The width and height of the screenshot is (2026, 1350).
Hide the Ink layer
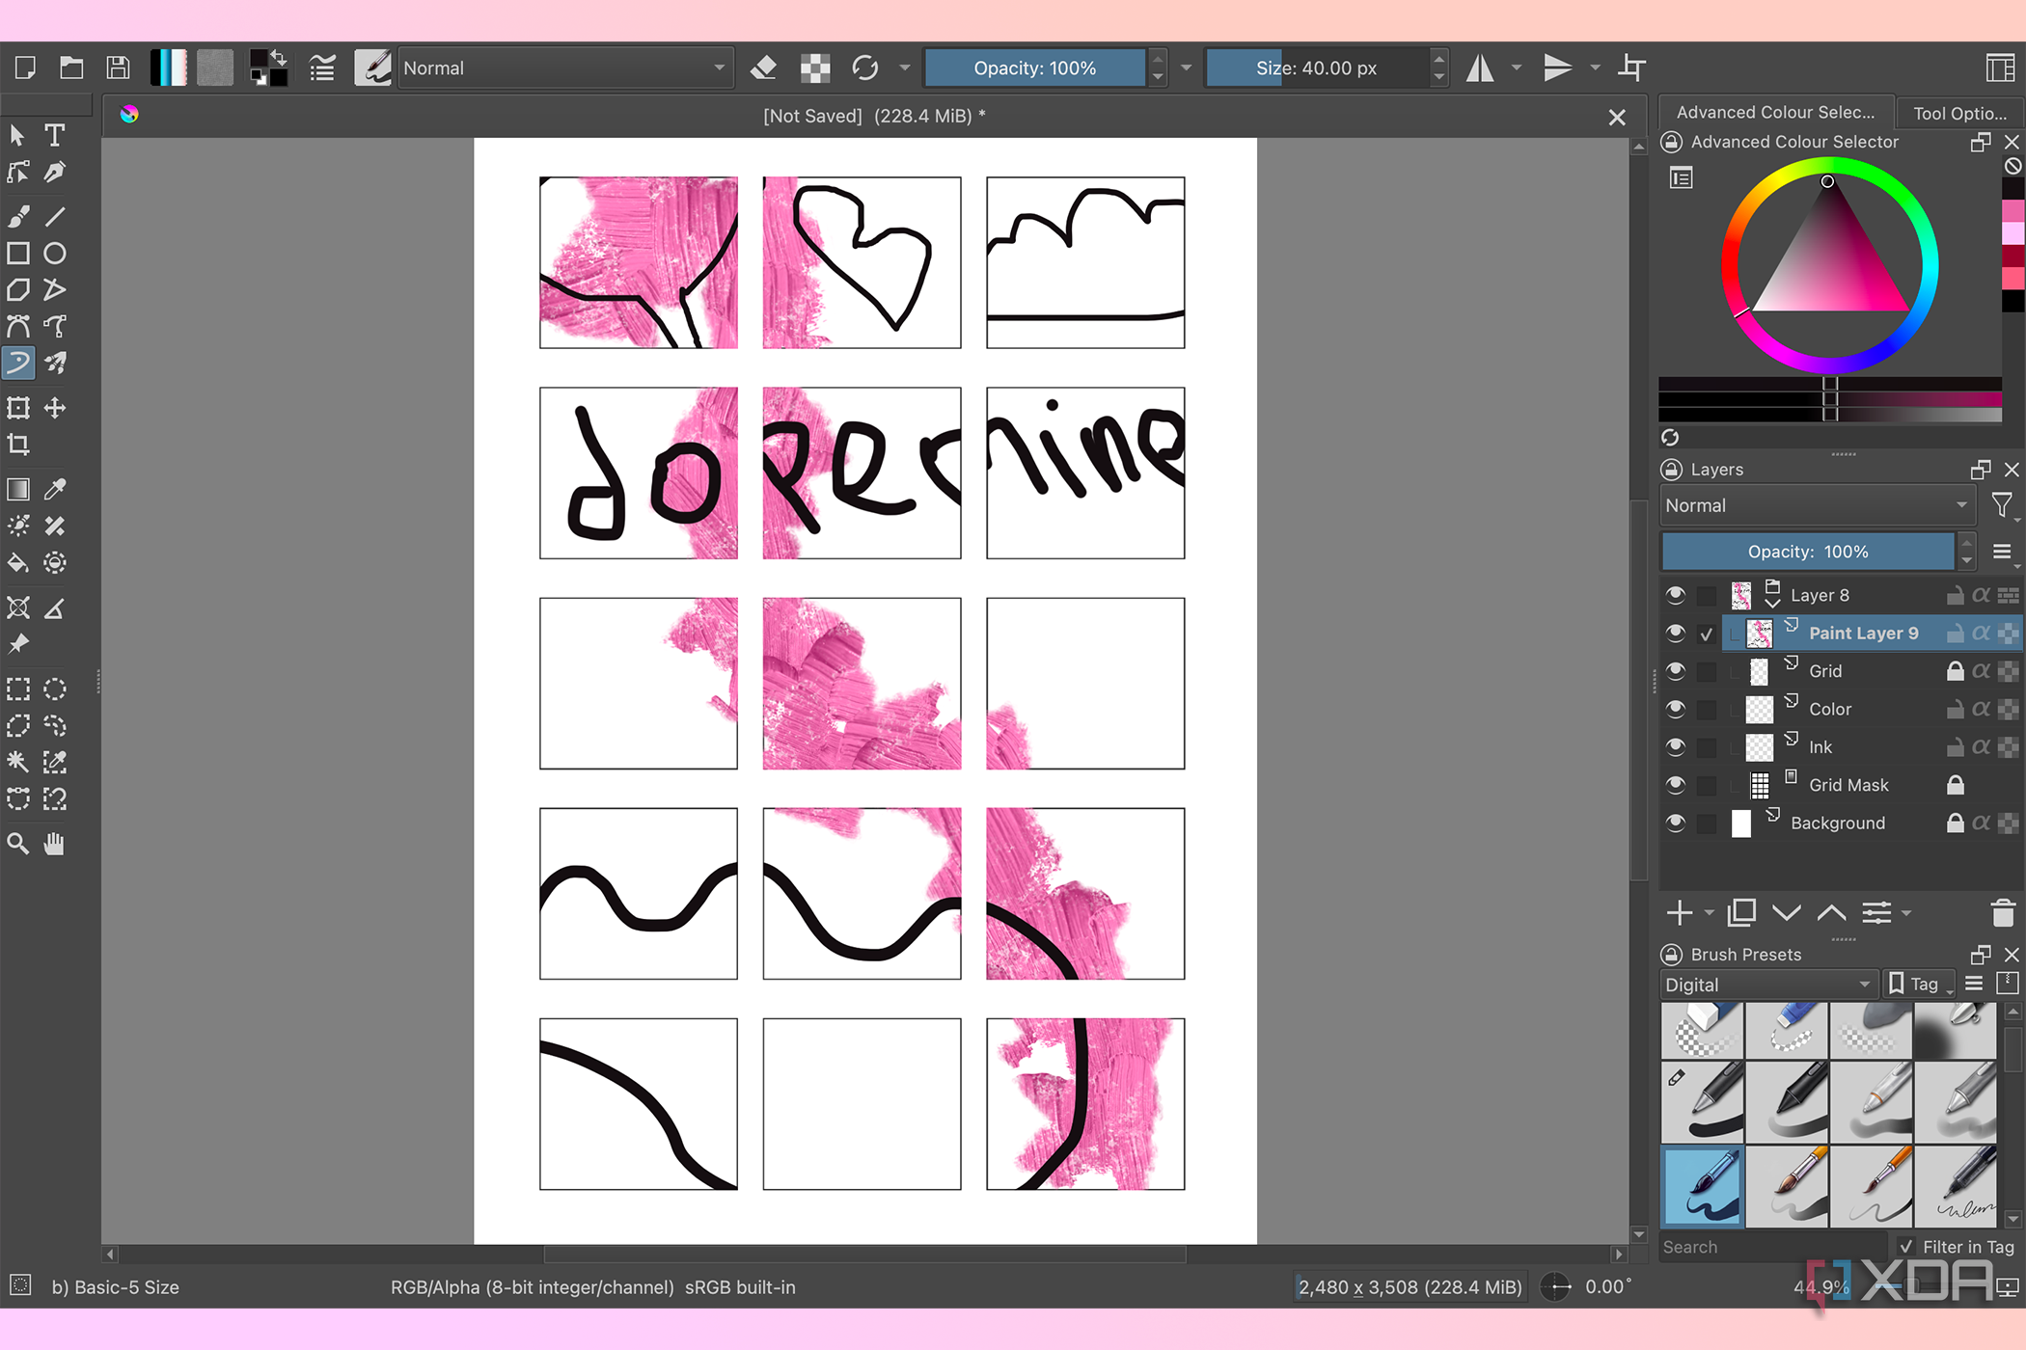tap(1676, 747)
